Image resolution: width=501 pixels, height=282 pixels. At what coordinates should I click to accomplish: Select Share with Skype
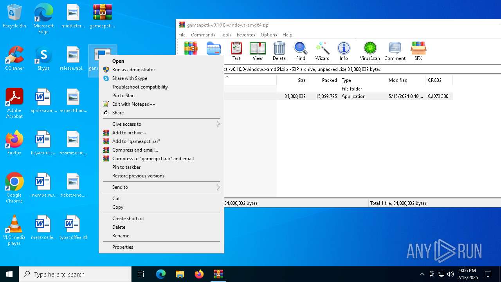[162, 78]
